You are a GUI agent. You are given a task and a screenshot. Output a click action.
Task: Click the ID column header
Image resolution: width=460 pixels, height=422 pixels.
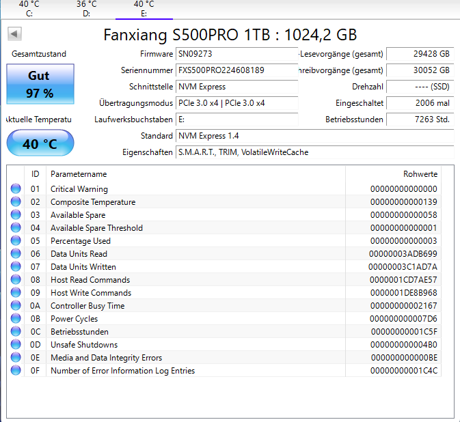pos(36,174)
